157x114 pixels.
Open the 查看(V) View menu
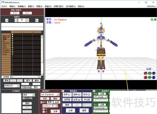[x=31, y=6]
